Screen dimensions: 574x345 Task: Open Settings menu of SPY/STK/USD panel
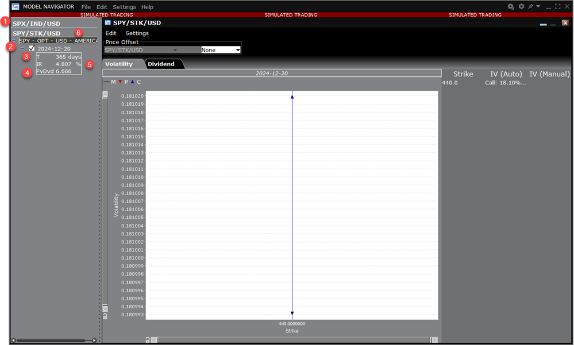[x=137, y=33]
